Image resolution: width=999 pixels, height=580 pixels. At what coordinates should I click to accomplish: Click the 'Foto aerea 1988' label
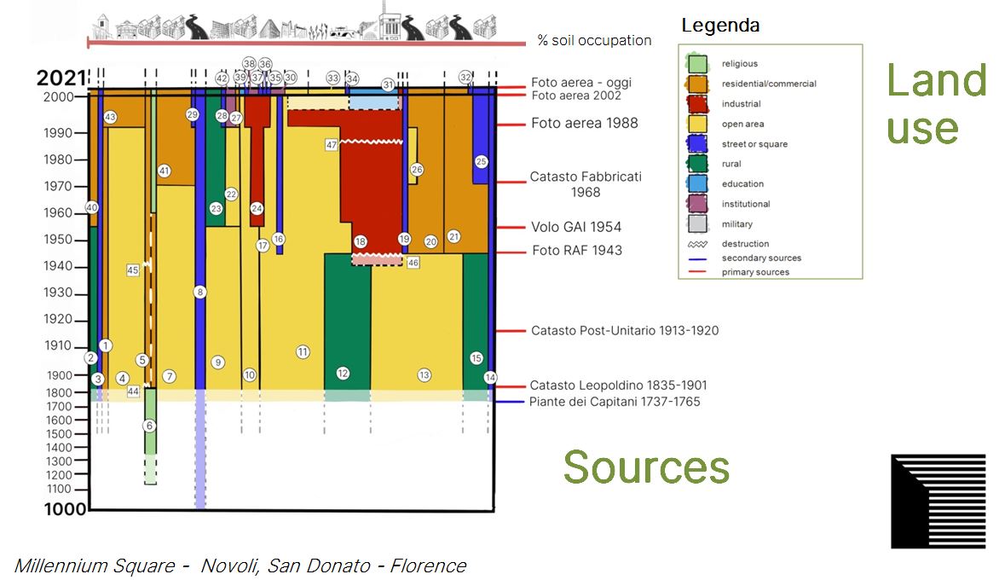[584, 123]
